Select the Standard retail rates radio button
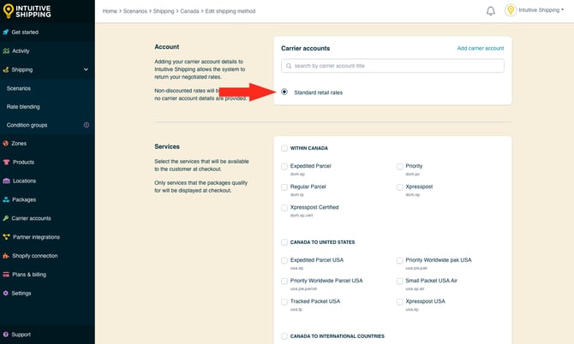This screenshot has height=344, width=574. coord(284,92)
